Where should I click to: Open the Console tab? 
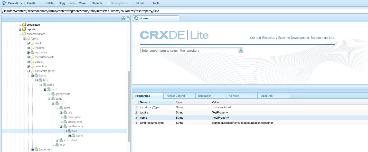[242, 96]
